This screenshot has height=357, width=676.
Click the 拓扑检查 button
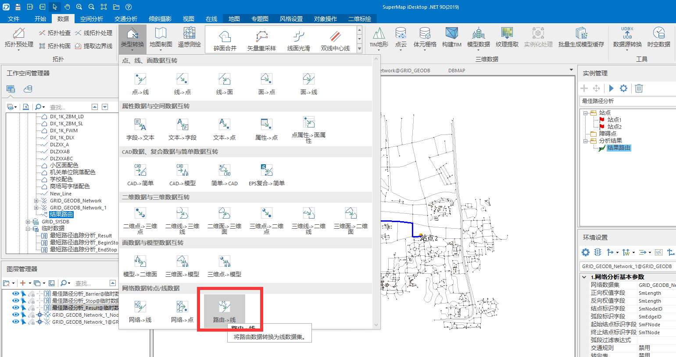[x=54, y=33]
